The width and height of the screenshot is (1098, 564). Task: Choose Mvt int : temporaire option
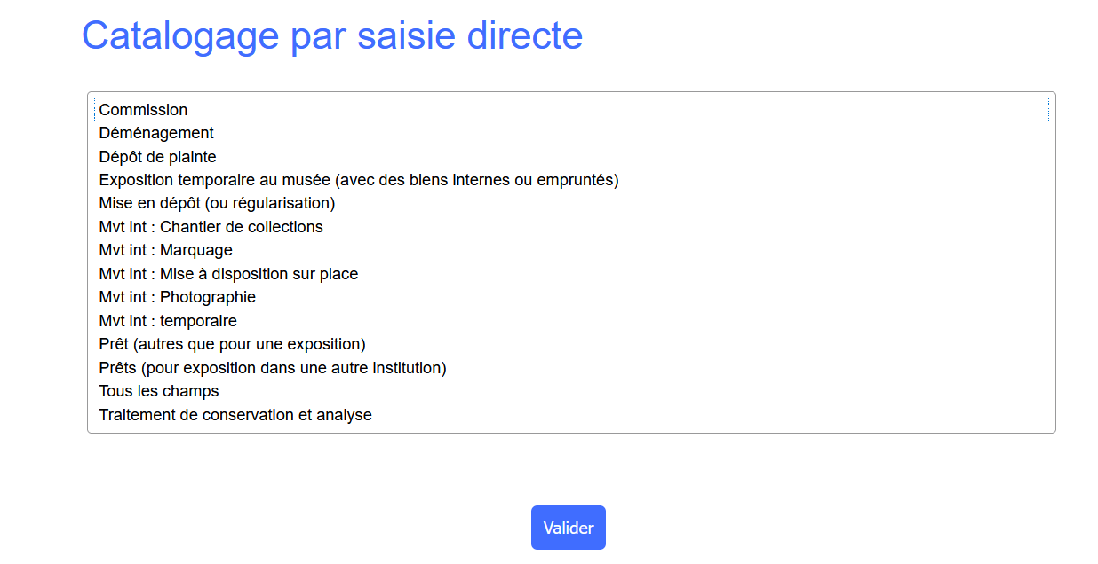point(168,321)
